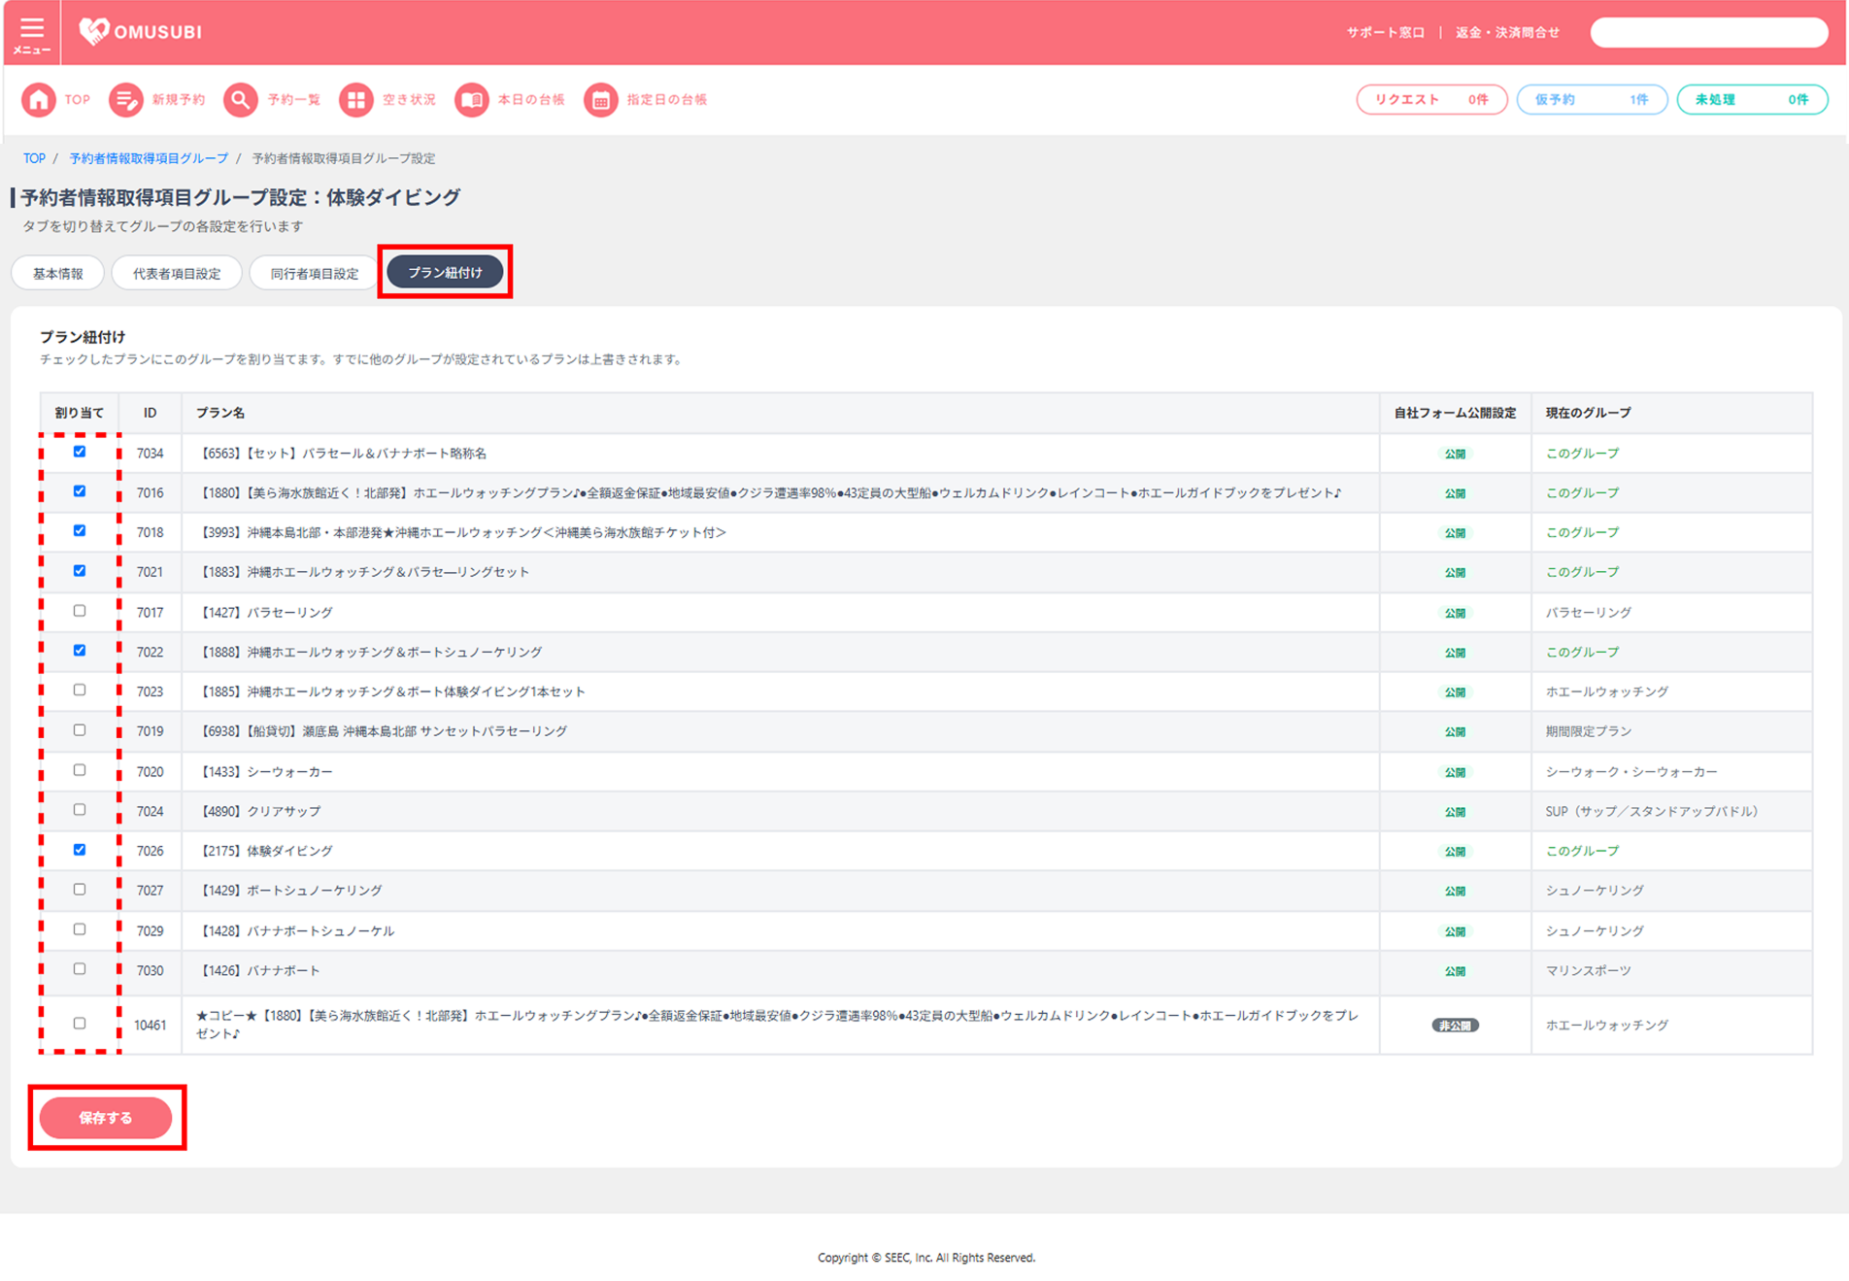The width and height of the screenshot is (1849, 1281).
Task: Click plan name 【4890】クリアサップ
Action: 258,811
